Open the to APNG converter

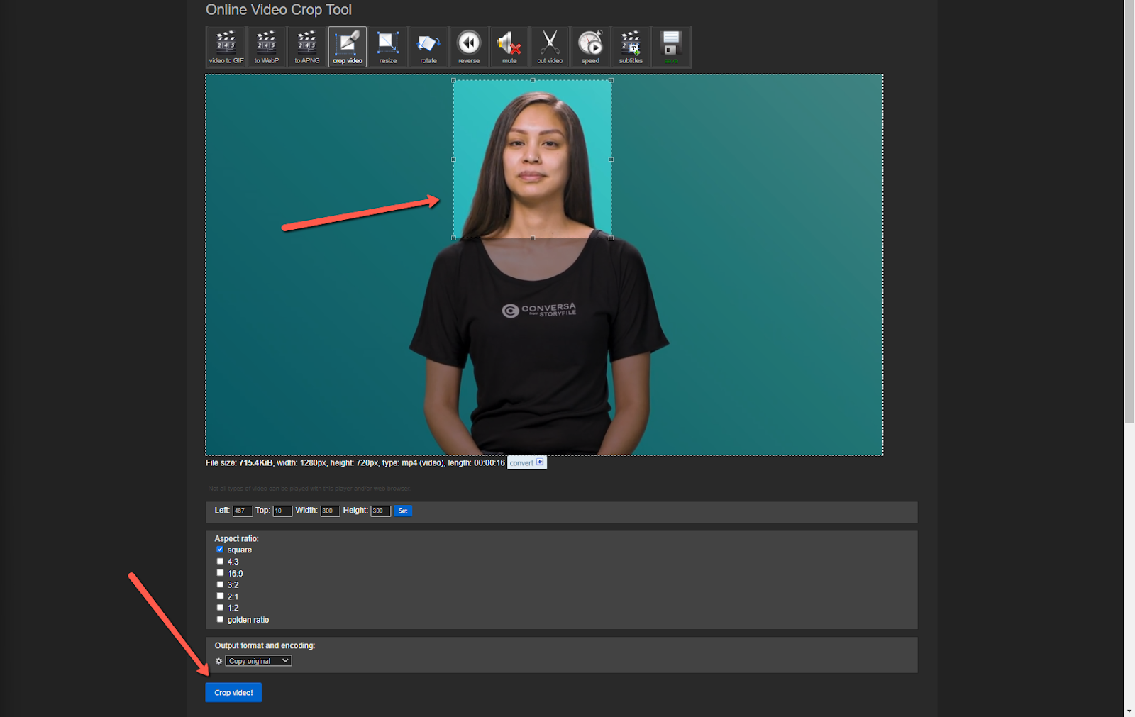pyautogui.click(x=307, y=47)
